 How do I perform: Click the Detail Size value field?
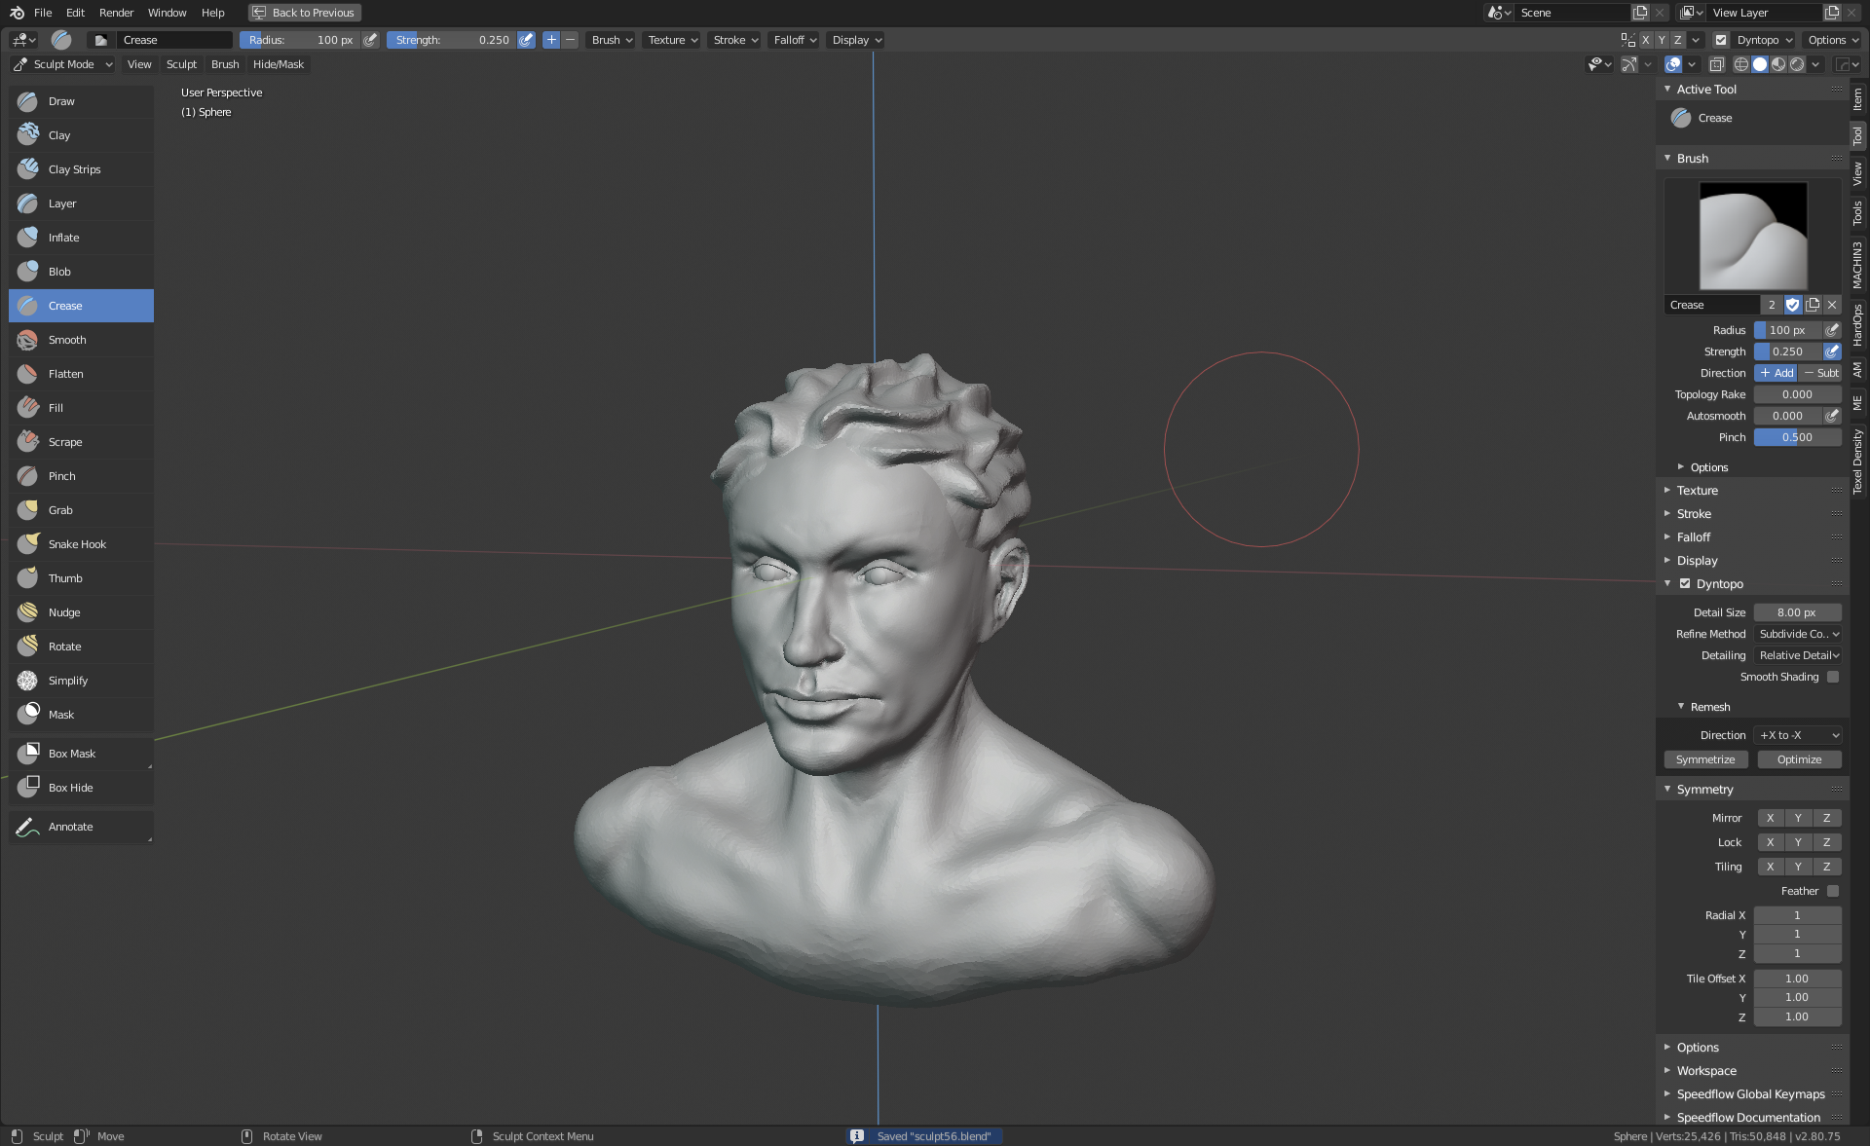[x=1797, y=612]
